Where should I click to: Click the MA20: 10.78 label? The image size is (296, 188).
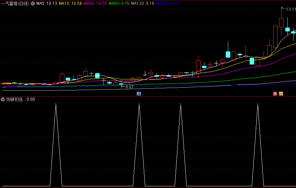(x=95, y=3)
